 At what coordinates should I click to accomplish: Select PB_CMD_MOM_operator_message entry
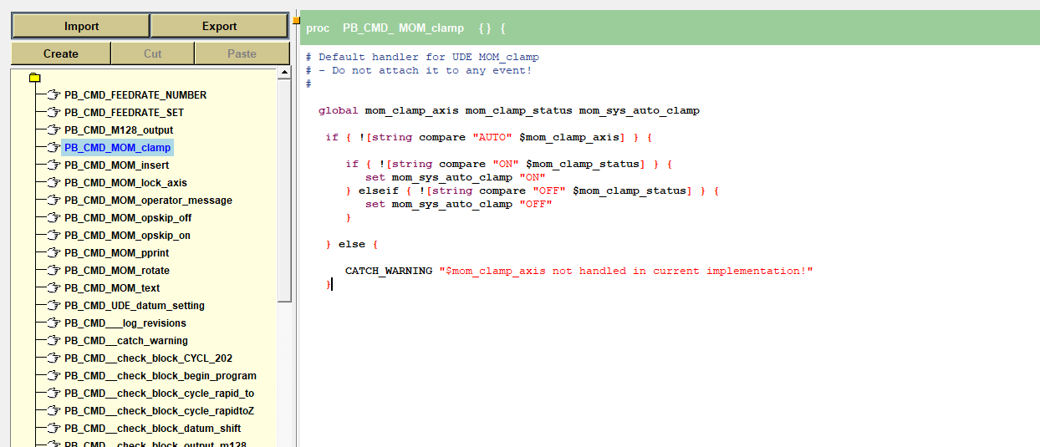click(148, 201)
